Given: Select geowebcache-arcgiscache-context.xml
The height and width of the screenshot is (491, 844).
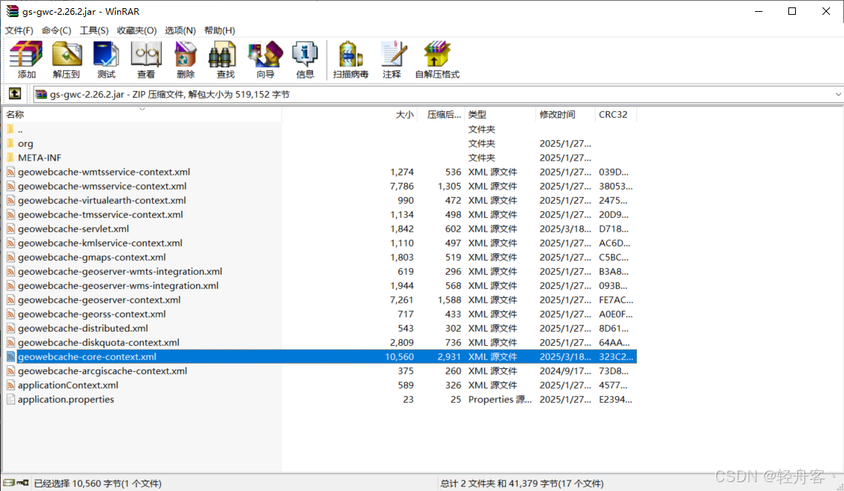Looking at the screenshot, I should coord(102,371).
